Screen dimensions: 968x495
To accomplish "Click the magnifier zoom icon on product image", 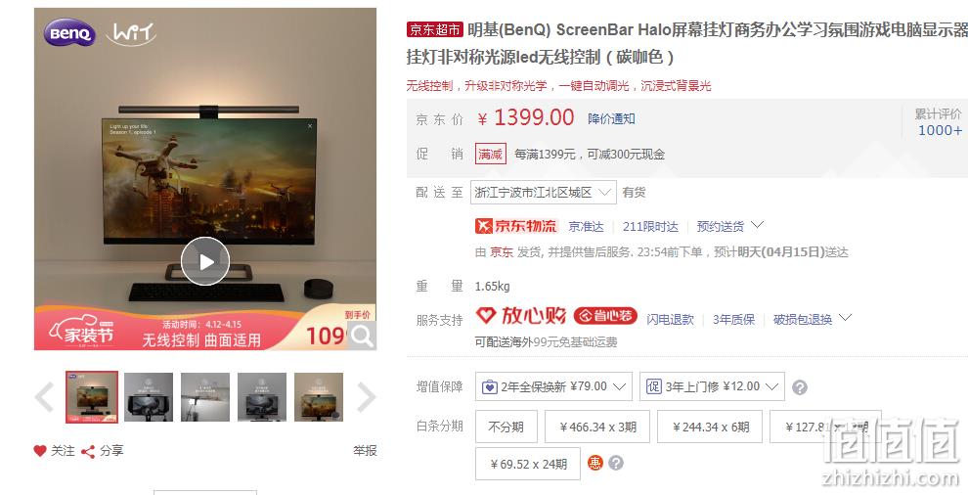I will click(362, 336).
